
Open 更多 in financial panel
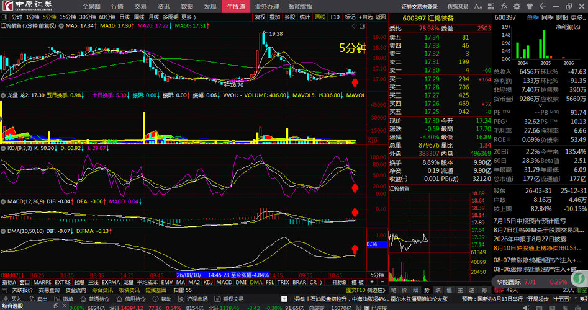[578, 17]
